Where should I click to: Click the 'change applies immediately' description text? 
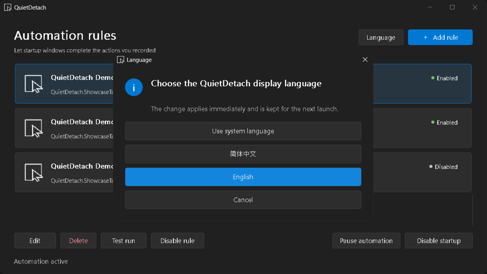click(x=245, y=109)
